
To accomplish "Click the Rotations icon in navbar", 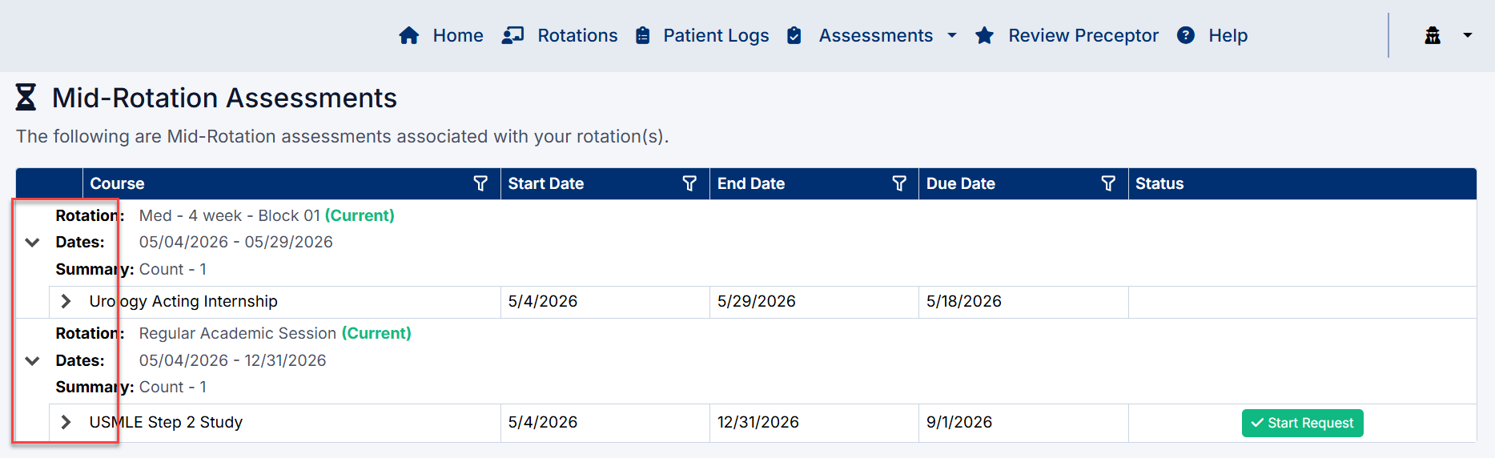I will pyautogui.click(x=512, y=35).
